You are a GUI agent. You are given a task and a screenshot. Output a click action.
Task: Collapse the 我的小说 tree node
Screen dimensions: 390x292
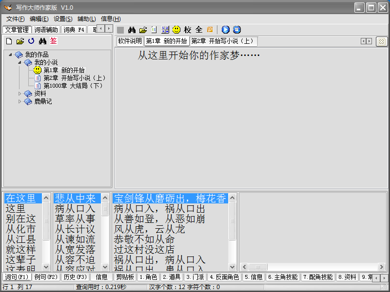click(x=20, y=62)
